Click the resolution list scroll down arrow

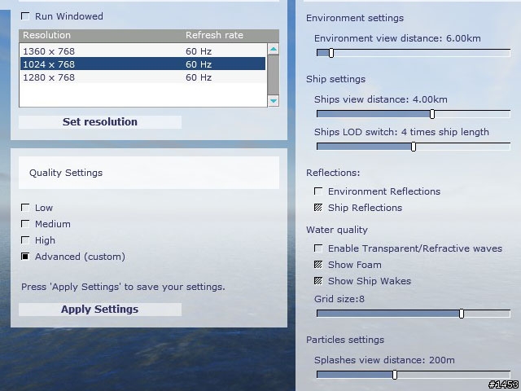[274, 101]
